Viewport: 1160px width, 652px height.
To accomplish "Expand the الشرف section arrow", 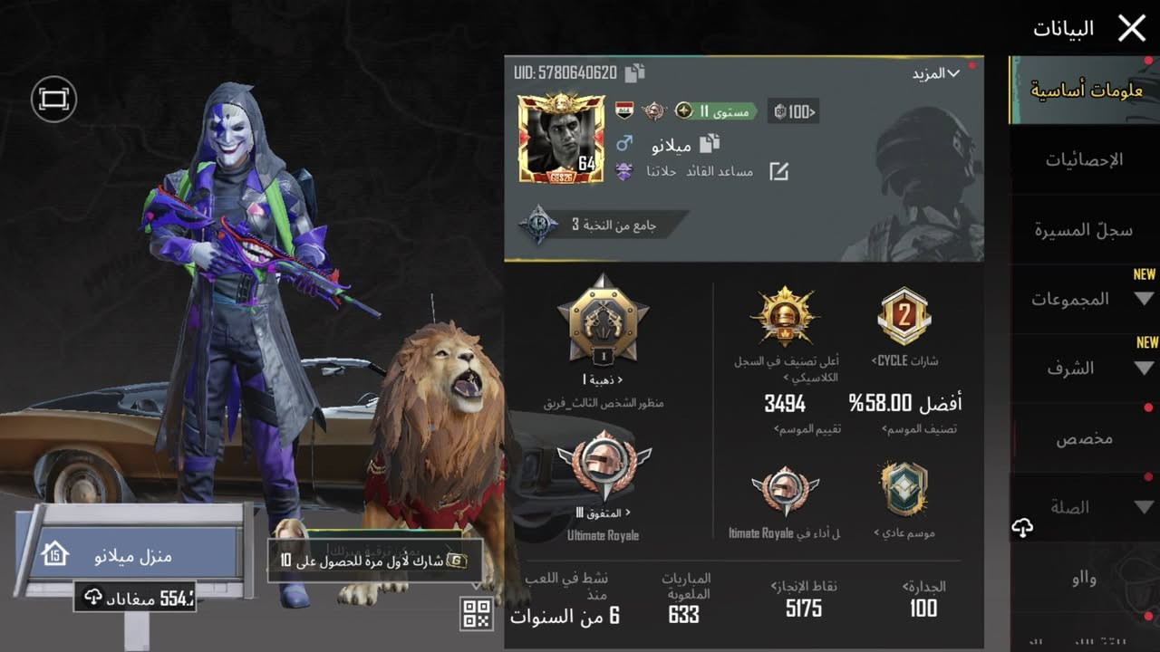I will tap(1144, 369).
